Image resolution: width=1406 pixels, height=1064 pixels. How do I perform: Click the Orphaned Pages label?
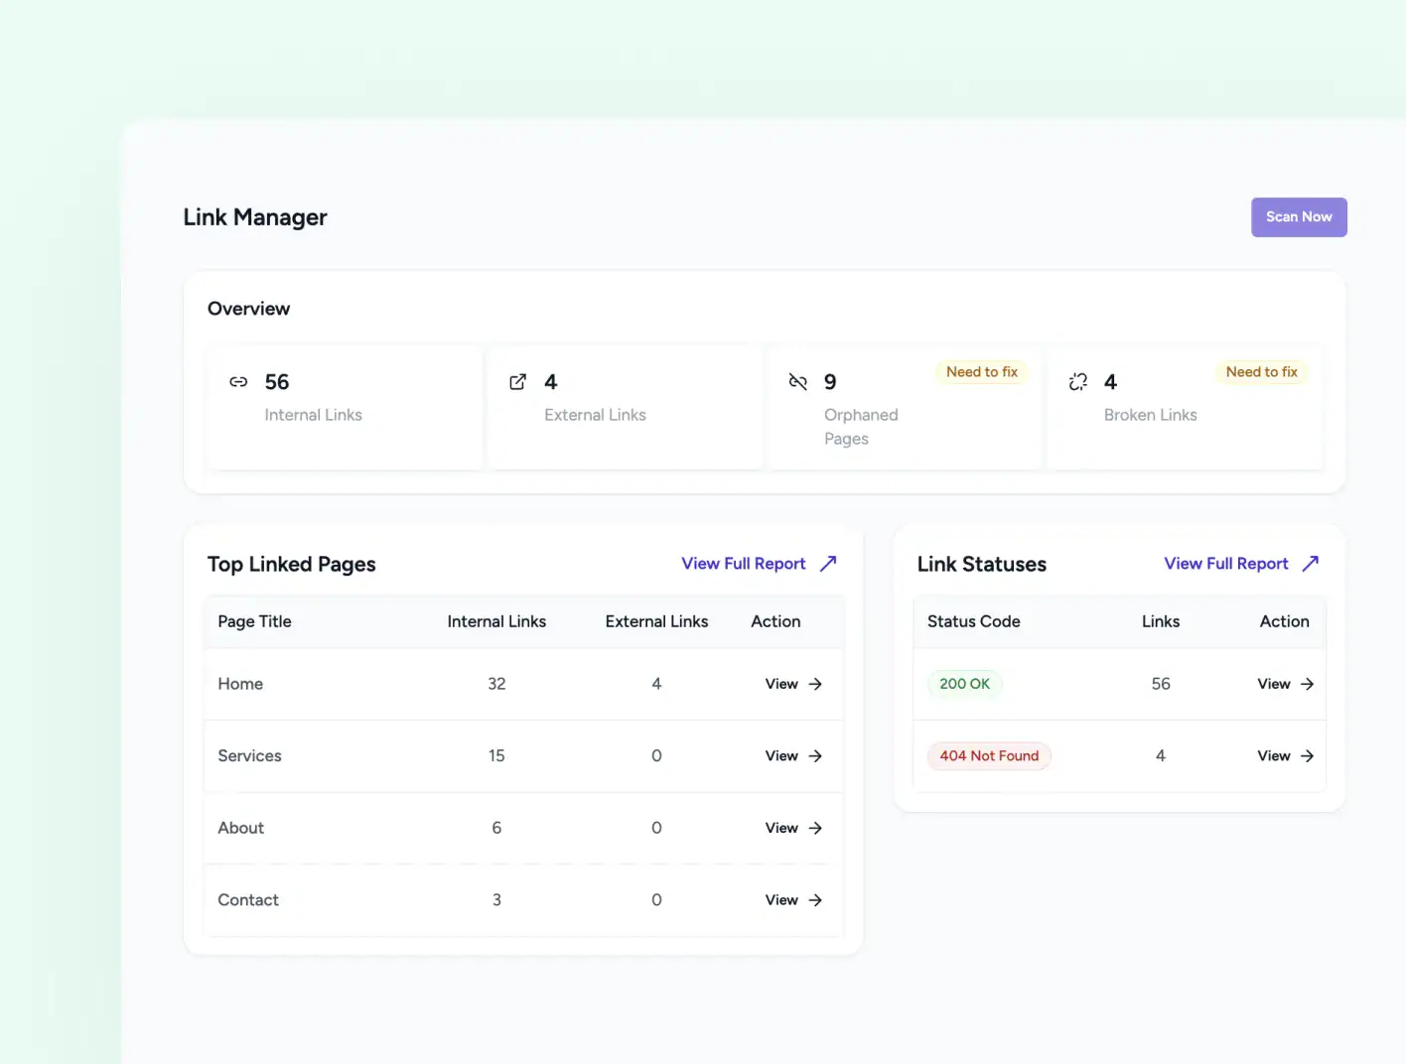tap(861, 427)
